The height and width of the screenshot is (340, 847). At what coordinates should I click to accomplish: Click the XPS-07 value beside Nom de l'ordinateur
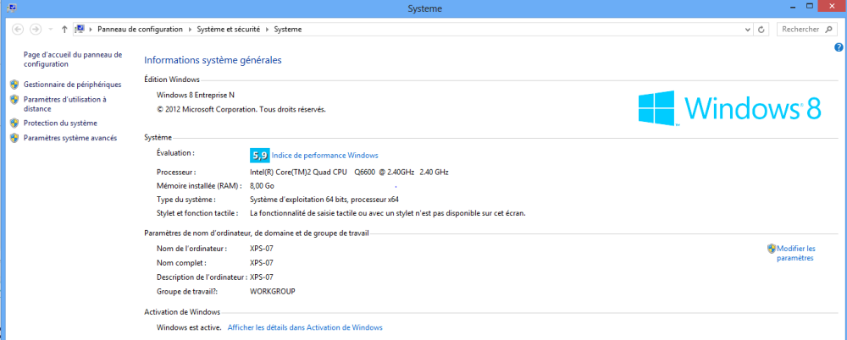pyautogui.click(x=262, y=249)
